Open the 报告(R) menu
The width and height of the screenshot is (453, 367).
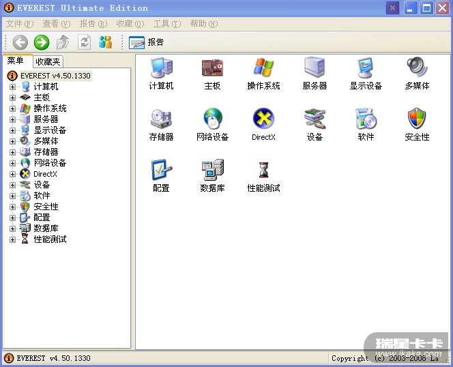(x=93, y=24)
